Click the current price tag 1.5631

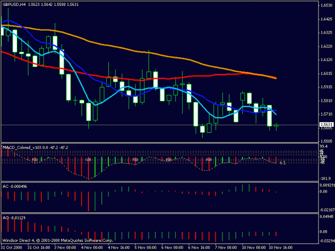[x=326, y=124]
